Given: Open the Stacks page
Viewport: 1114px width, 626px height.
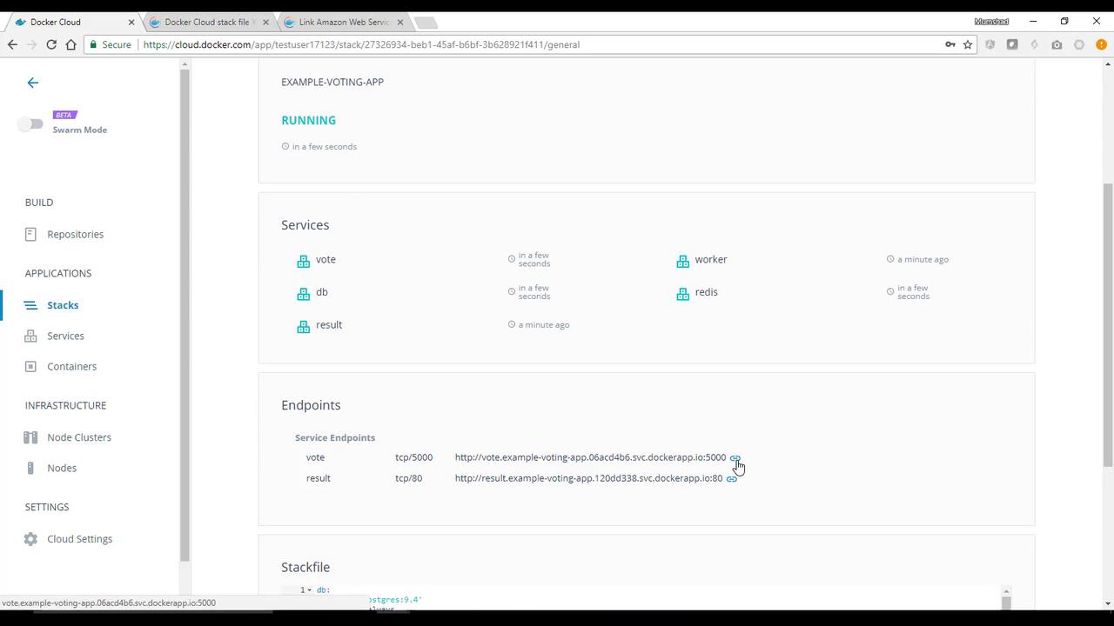Looking at the screenshot, I should (x=63, y=305).
